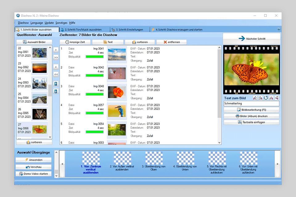Open help via question mark icon
This screenshot has height=197, width=296.
[279, 29]
